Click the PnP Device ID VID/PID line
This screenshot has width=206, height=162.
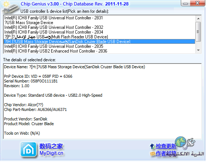point(38,76)
